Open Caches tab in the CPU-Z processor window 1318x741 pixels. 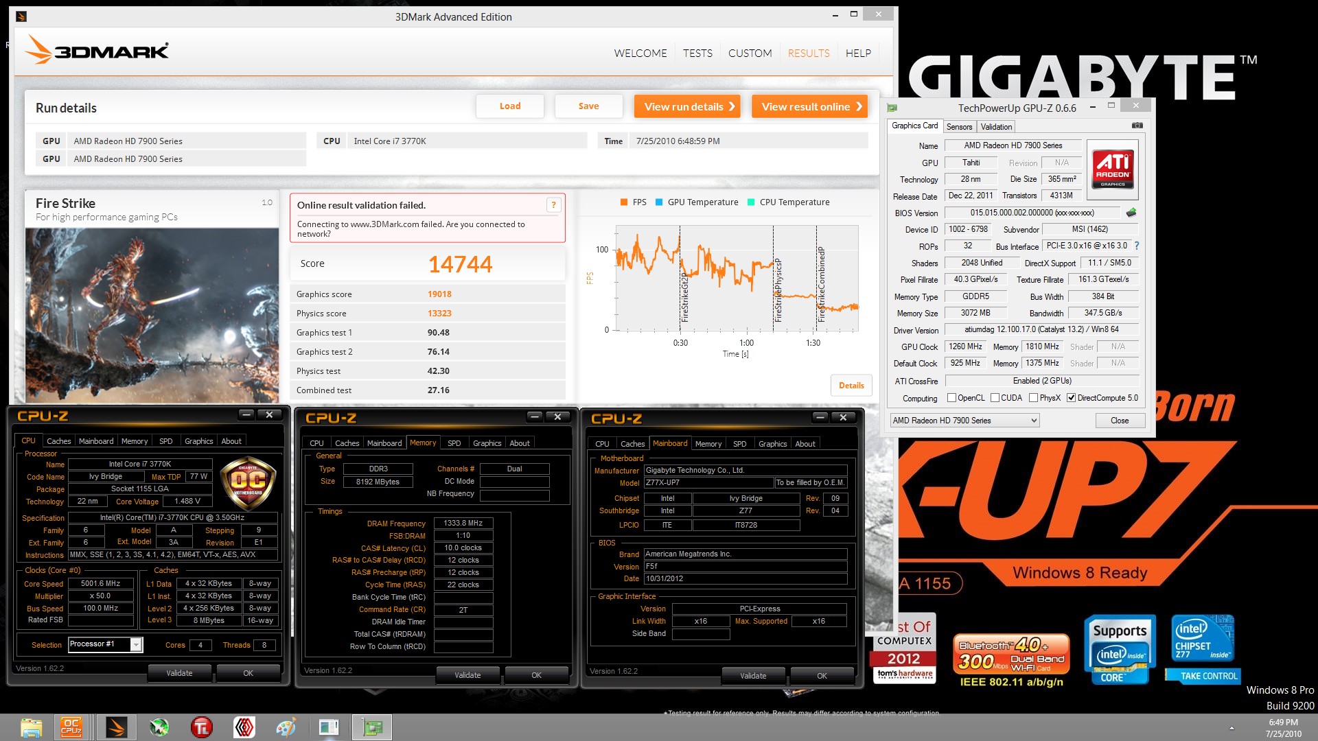click(x=58, y=441)
